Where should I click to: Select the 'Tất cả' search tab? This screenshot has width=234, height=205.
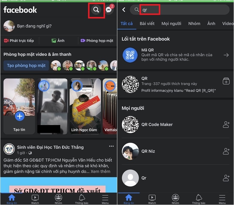(x=127, y=24)
